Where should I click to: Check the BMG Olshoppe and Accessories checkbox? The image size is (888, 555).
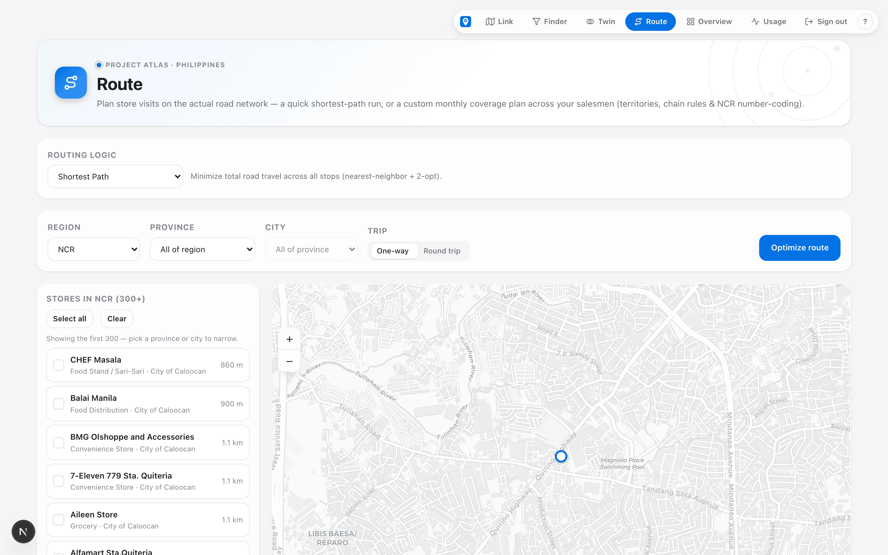tap(59, 443)
